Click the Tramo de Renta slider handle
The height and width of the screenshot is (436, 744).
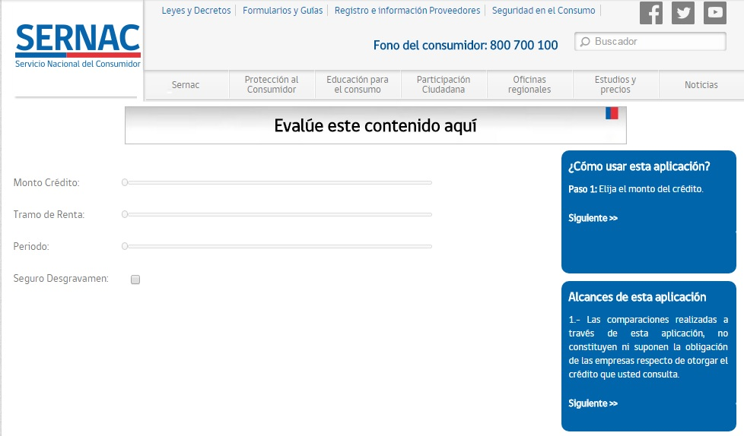(x=125, y=214)
